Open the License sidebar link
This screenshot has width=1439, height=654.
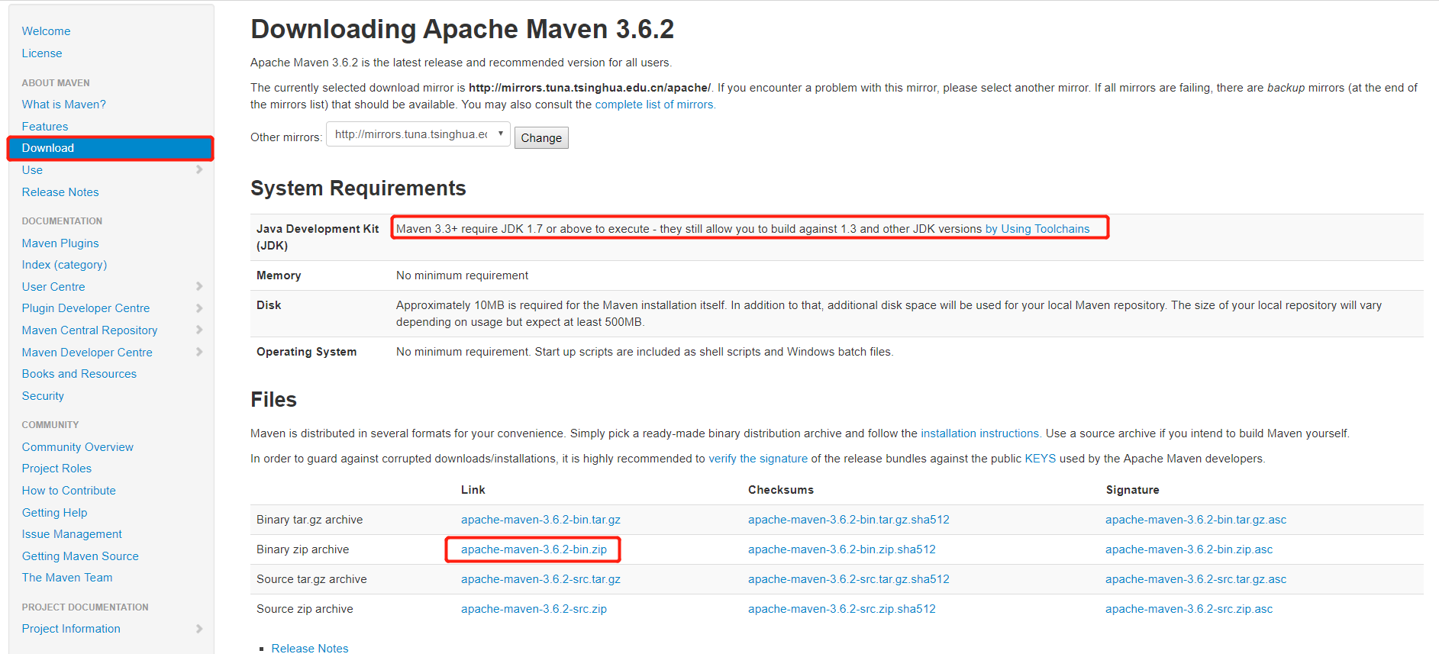(42, 53)
